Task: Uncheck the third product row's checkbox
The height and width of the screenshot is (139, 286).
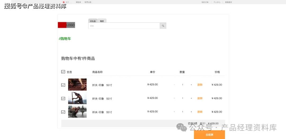Action: coord(63,112)
